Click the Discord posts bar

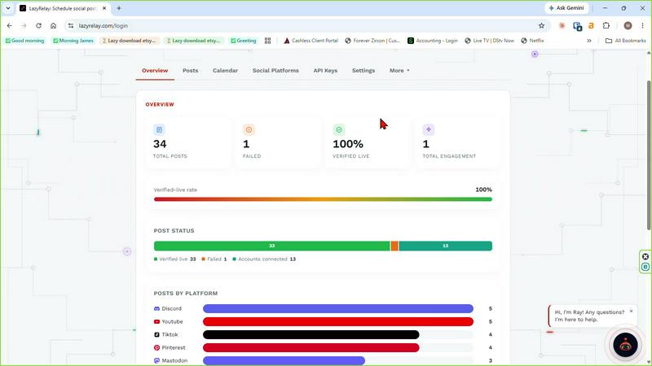pos(338,309)
